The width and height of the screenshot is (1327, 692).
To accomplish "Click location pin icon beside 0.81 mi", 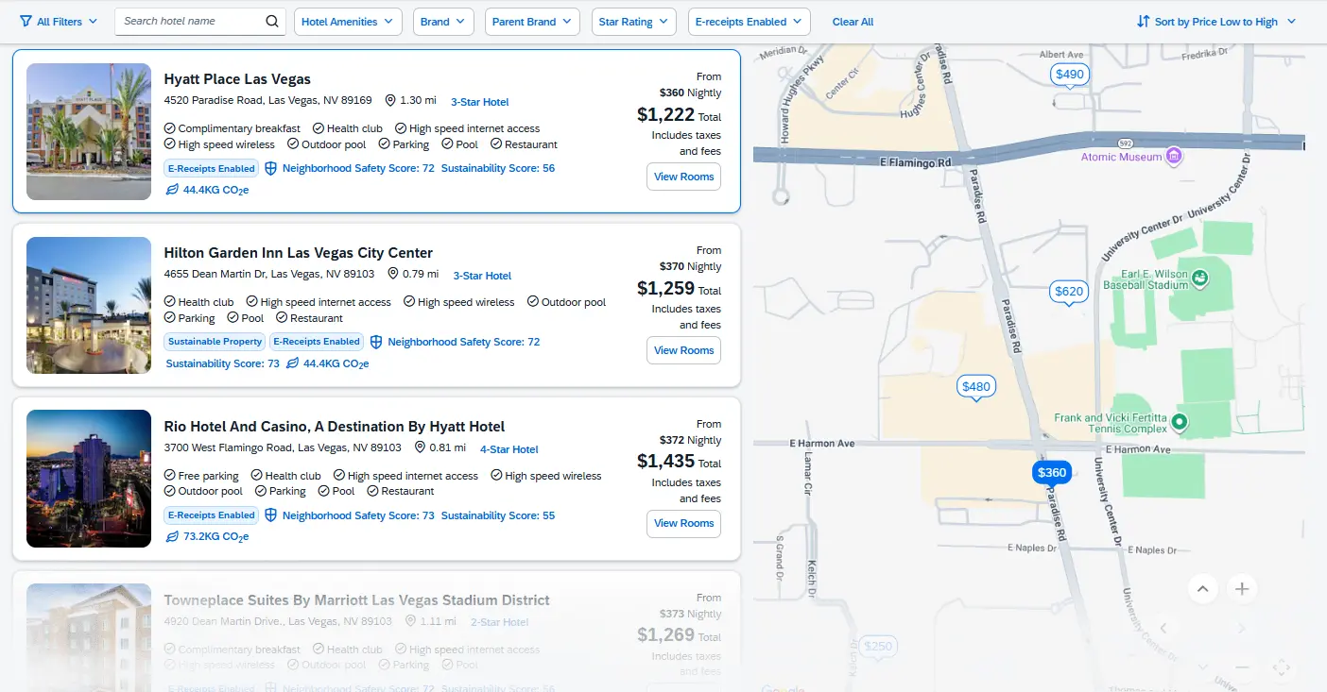I will (419, 447).
